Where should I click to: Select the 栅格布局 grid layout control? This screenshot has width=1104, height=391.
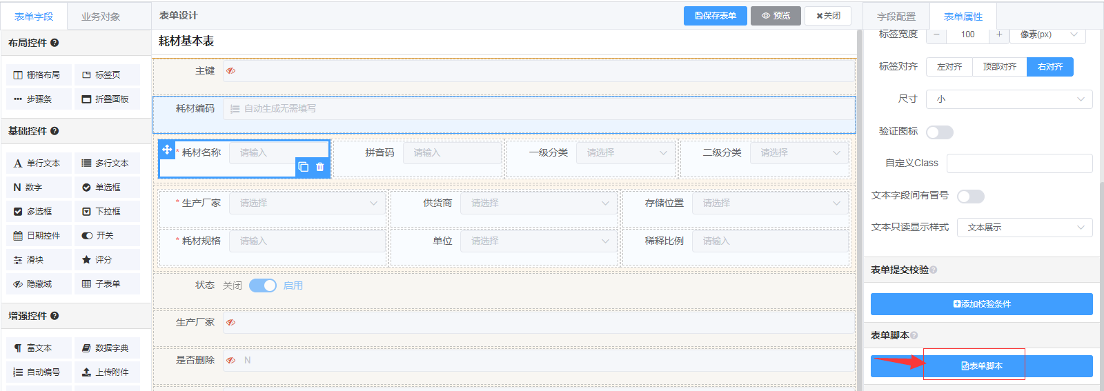[x=38, y=75]
